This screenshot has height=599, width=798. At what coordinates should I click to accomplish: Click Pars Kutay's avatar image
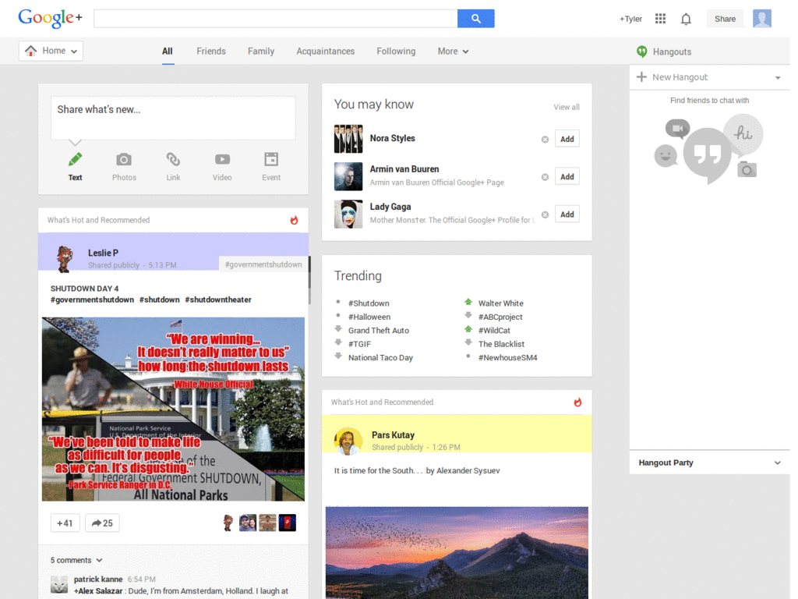pyautogui.click(x=348, y=441)
